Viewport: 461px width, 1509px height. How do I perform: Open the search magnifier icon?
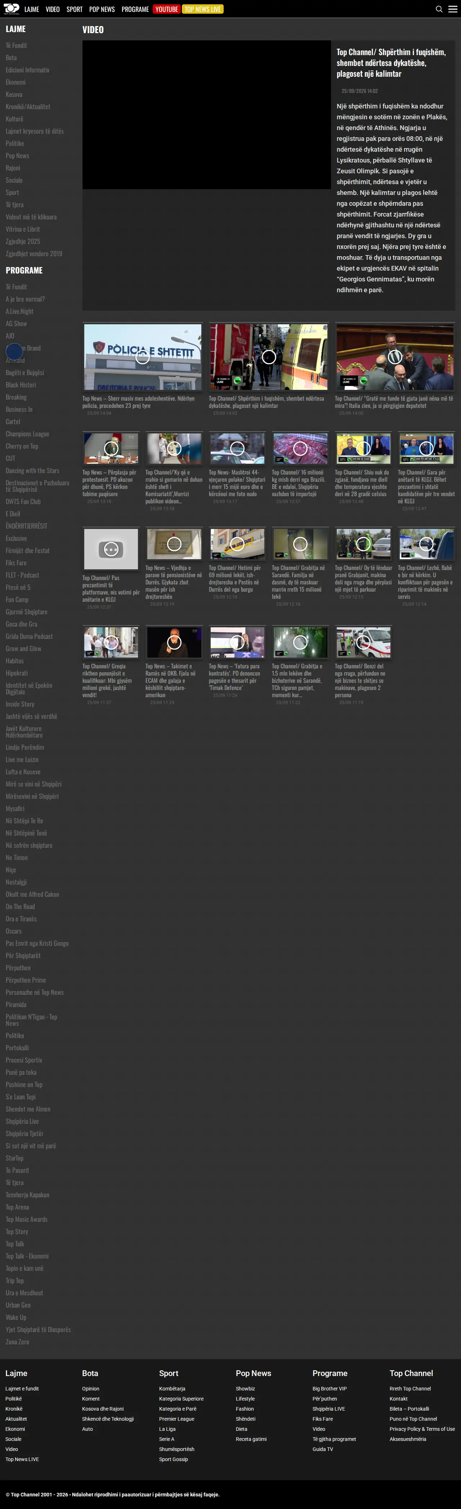tap(439, 9)
